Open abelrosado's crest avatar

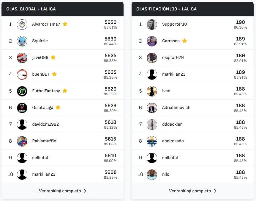152,141
